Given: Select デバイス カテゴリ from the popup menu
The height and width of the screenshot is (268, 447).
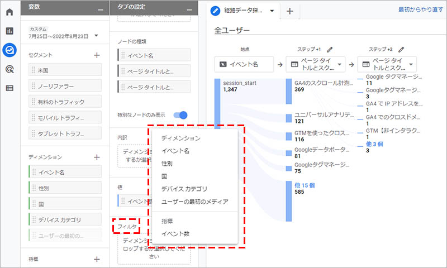Looking at the screenshot, I should click(184, 189).
